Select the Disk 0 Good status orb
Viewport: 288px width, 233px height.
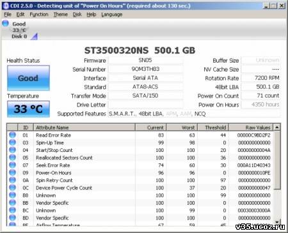(6, 23)
